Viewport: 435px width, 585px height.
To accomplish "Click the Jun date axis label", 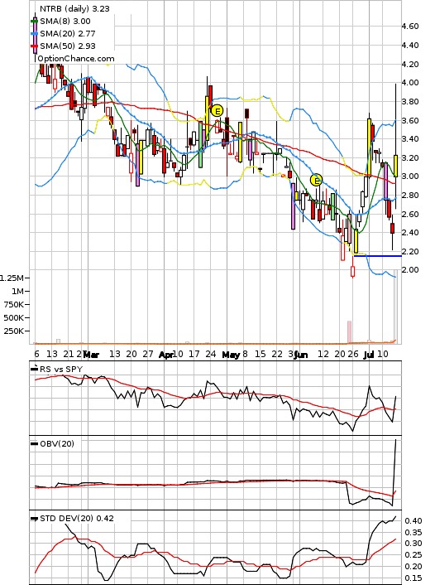I will pyautogui.click(x=301, y=355).
